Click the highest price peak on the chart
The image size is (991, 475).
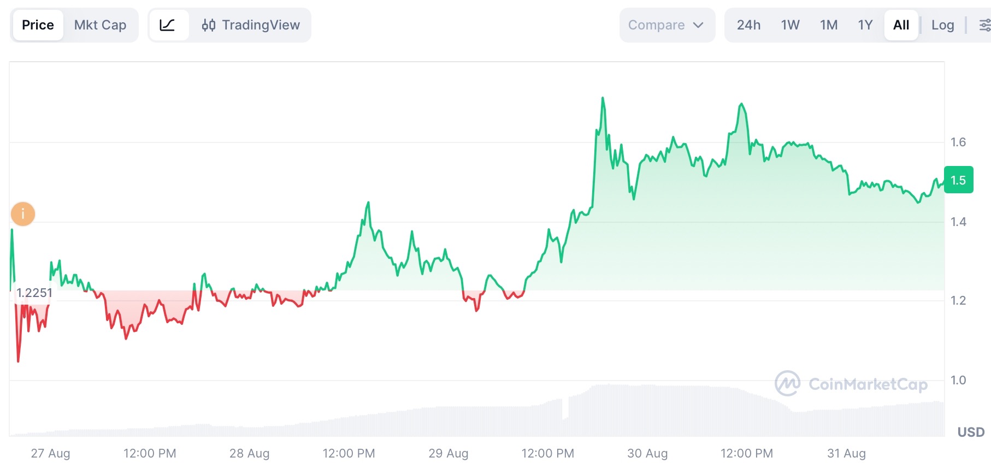603,98
